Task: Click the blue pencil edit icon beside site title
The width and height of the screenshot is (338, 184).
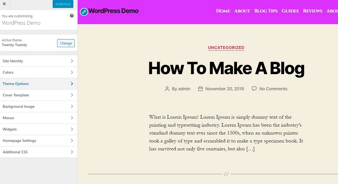Action: pyautogui.click(x=84, y=12)
